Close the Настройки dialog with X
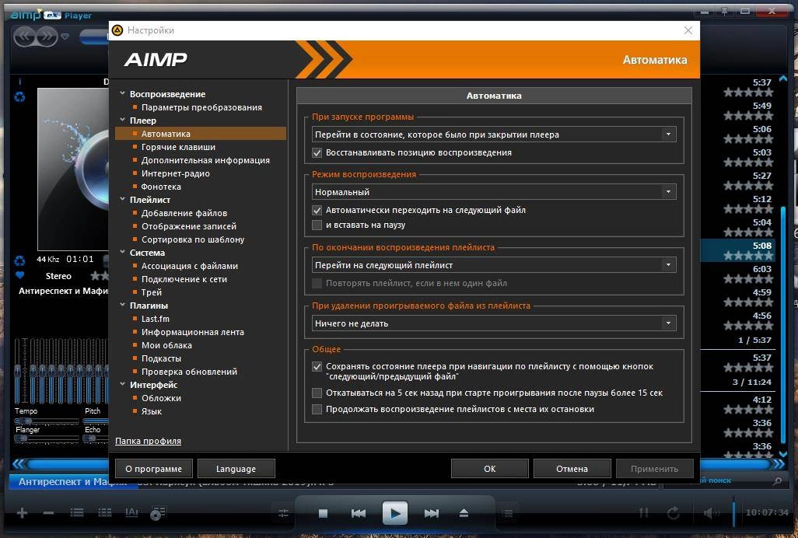The height and width of the screenshot is (538, 798). [688, 30]
